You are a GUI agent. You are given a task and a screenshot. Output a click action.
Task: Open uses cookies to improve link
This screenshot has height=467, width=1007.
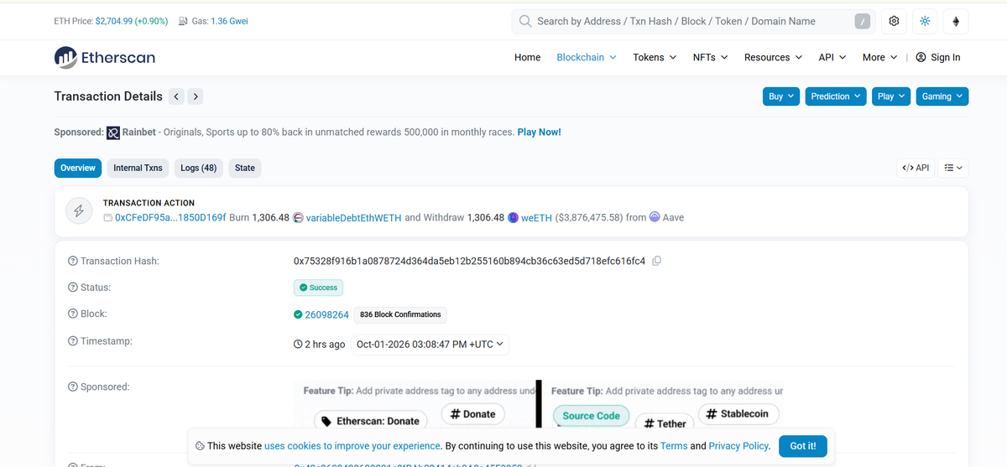(352, 446)
